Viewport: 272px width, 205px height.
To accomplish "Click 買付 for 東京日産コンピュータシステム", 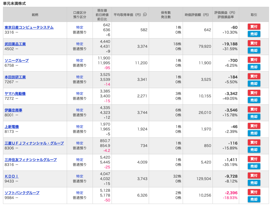I will (x=254, y=27).
